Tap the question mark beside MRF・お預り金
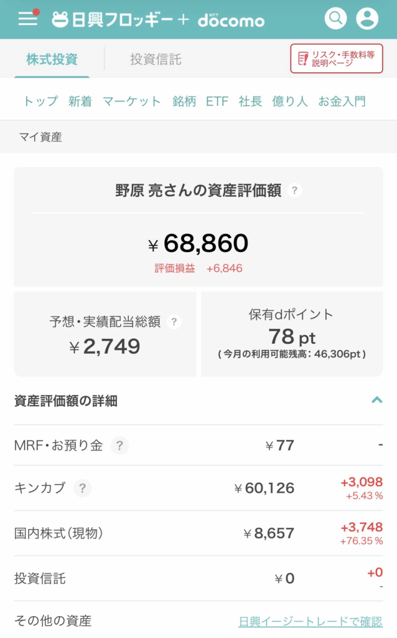Screen dimensions: 397x638 (119, 445)
